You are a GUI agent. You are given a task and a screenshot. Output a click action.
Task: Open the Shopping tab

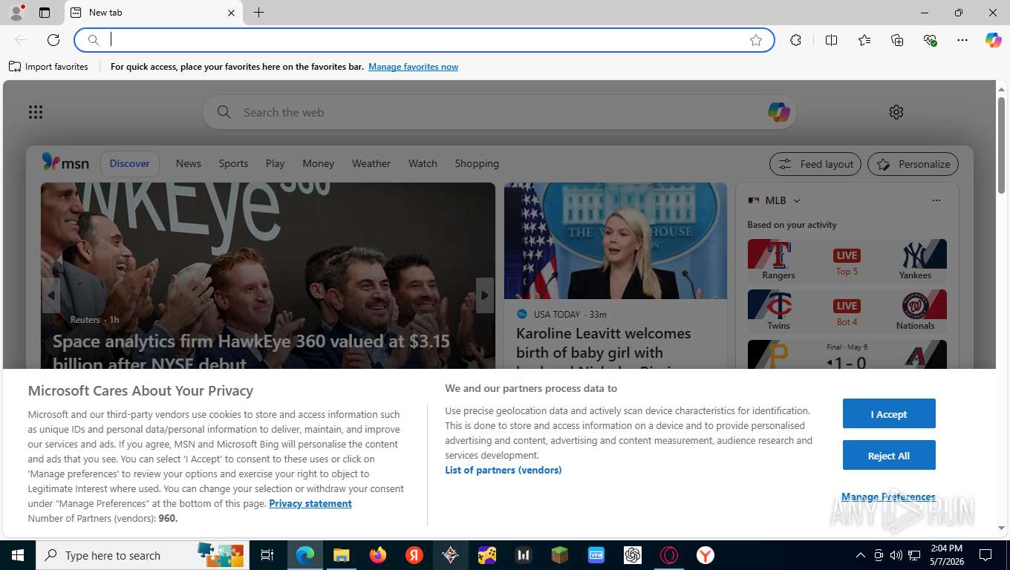(477, 163)
